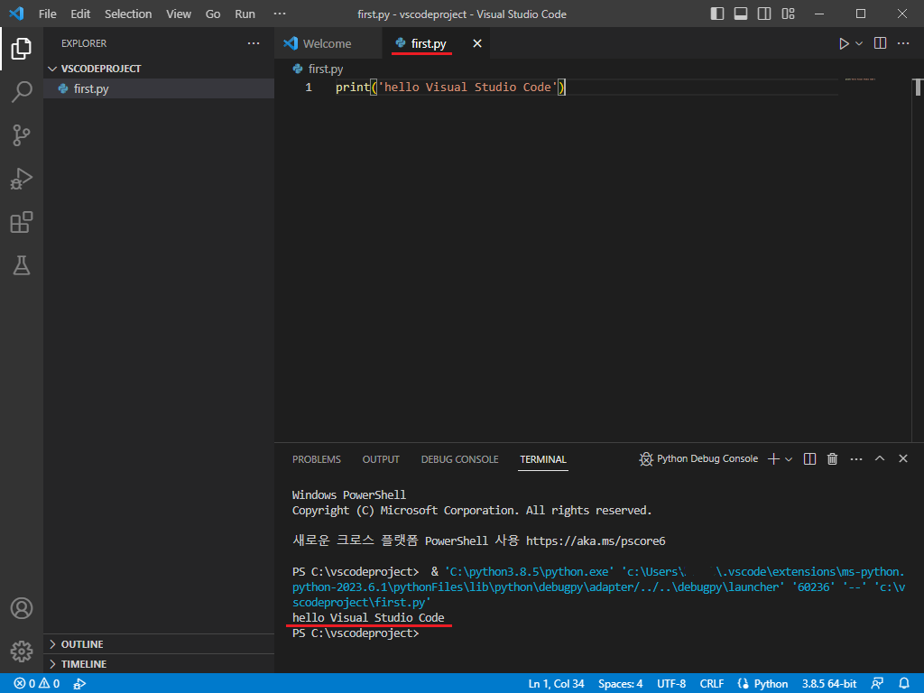The width and height of the screenshot is (924, 693).
Task: Click the debug status bar icon
Action: tap(79, 684)
